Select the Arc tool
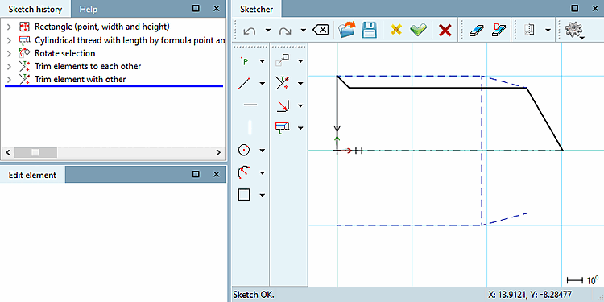The height and width of the screenshot is (302, 604). tap(244, 172)
